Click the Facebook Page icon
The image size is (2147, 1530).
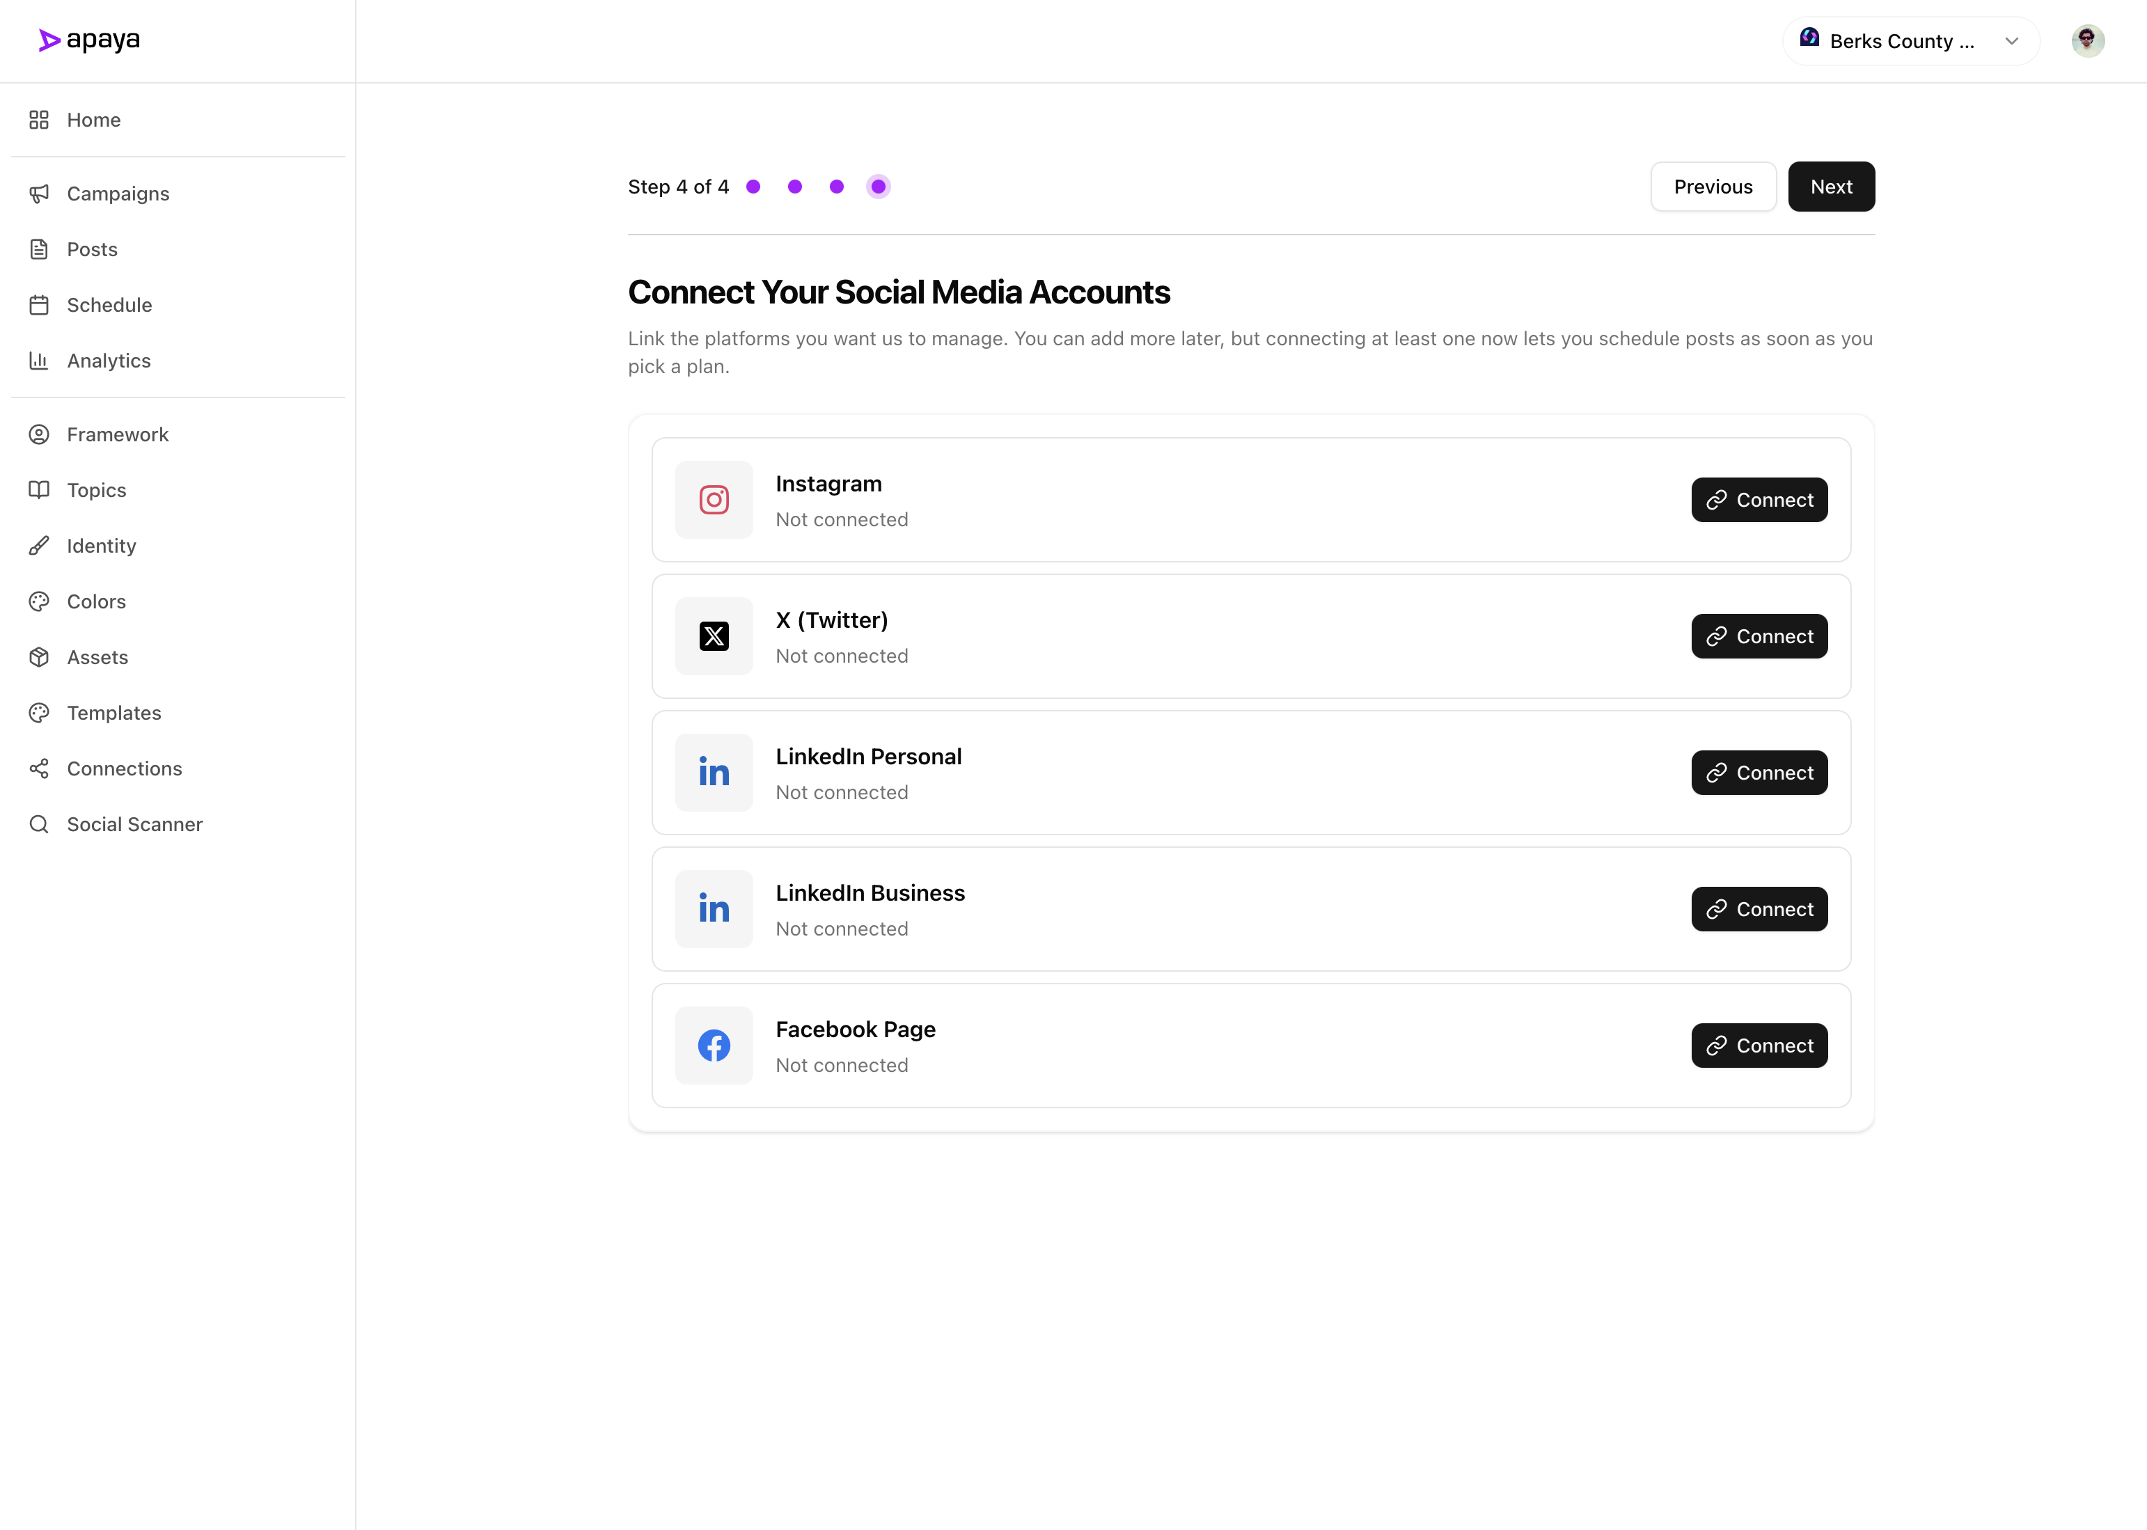(x=713, y=1045)
